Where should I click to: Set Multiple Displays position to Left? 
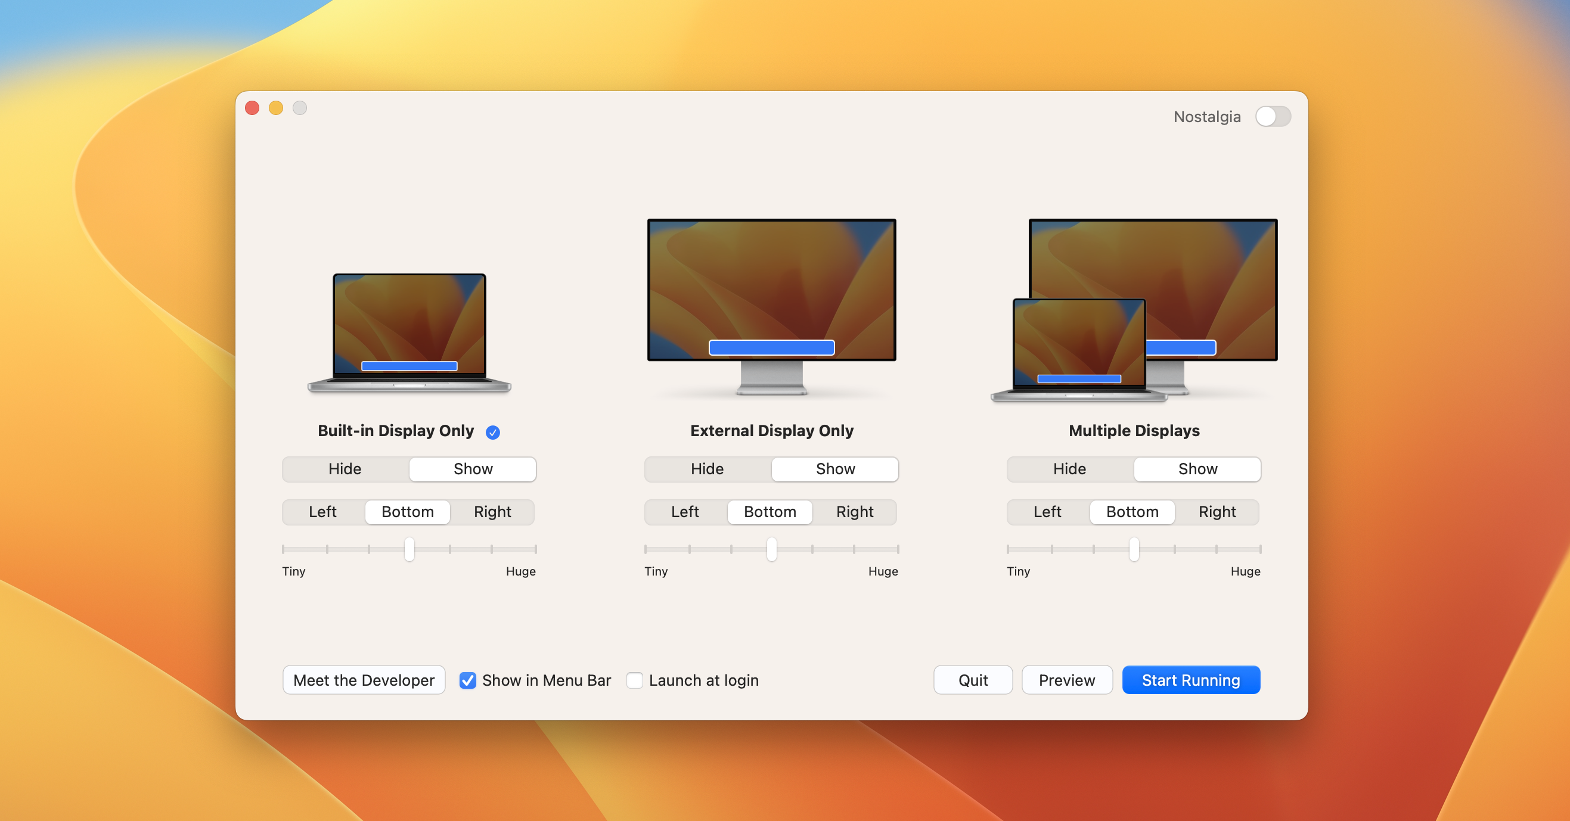1047,512
